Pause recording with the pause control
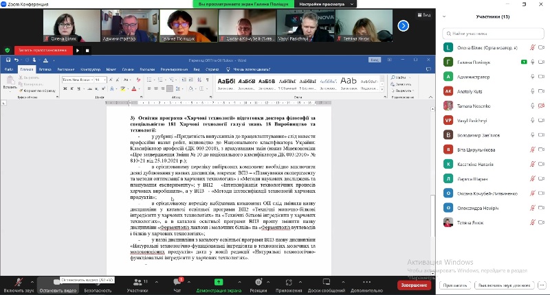This screenshot has height=295, width=550. (78, 50)
